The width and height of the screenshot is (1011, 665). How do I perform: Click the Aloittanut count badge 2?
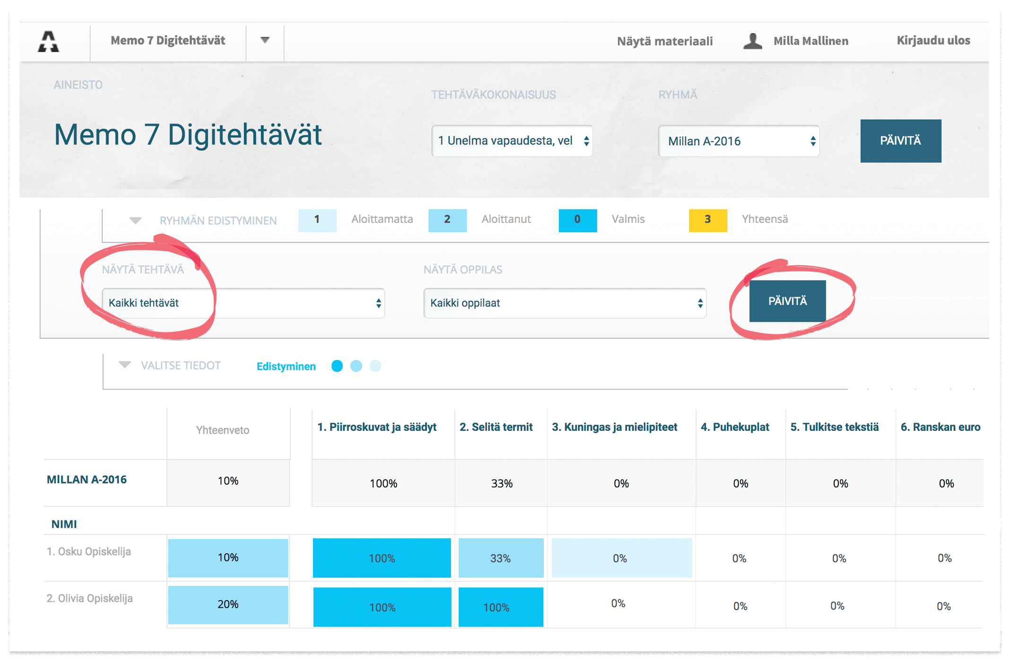click(x=447, y=220)
